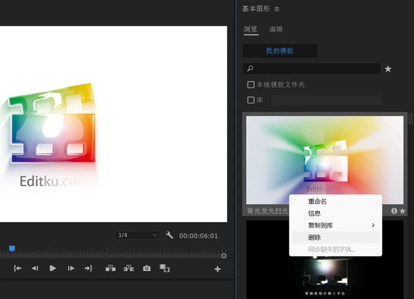Go to In point button

tap(18, 268)
